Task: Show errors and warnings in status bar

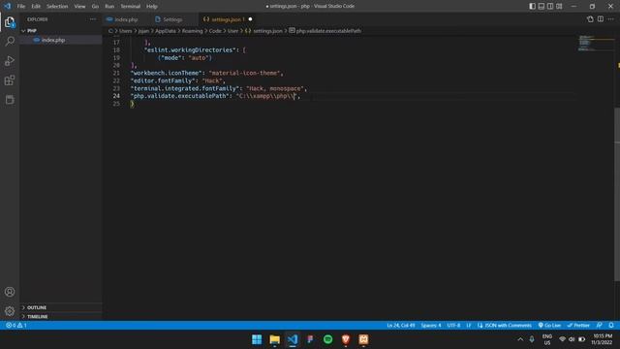Action: 16,326
